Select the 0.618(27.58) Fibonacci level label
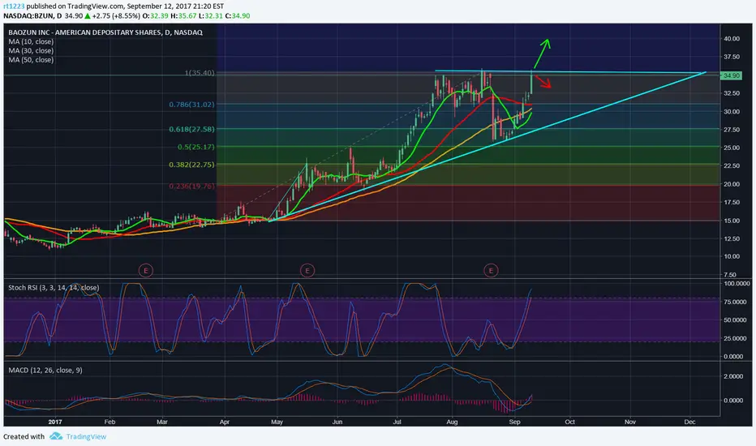The height and width of the screenshot is (446, 756). [x=191, y=129]
